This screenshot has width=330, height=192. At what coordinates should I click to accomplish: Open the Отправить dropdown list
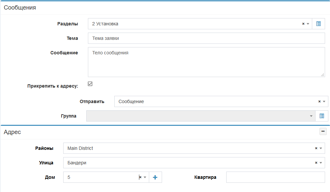coord(324,101)
